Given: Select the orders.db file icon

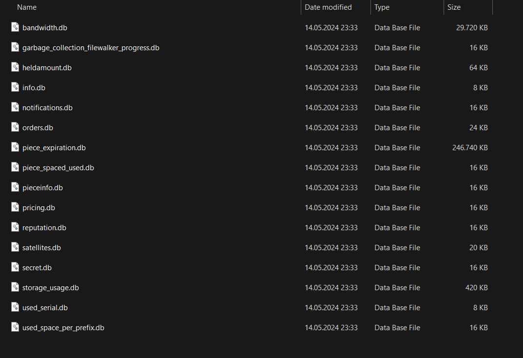Looking at the screenshot, I should click(15, 127).
